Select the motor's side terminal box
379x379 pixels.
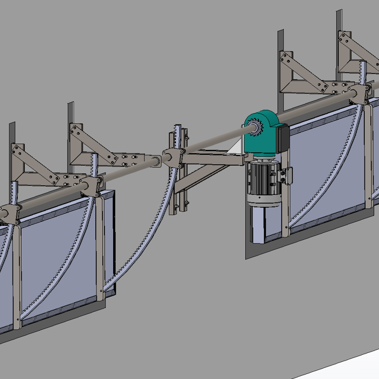(x=286, y=176)
